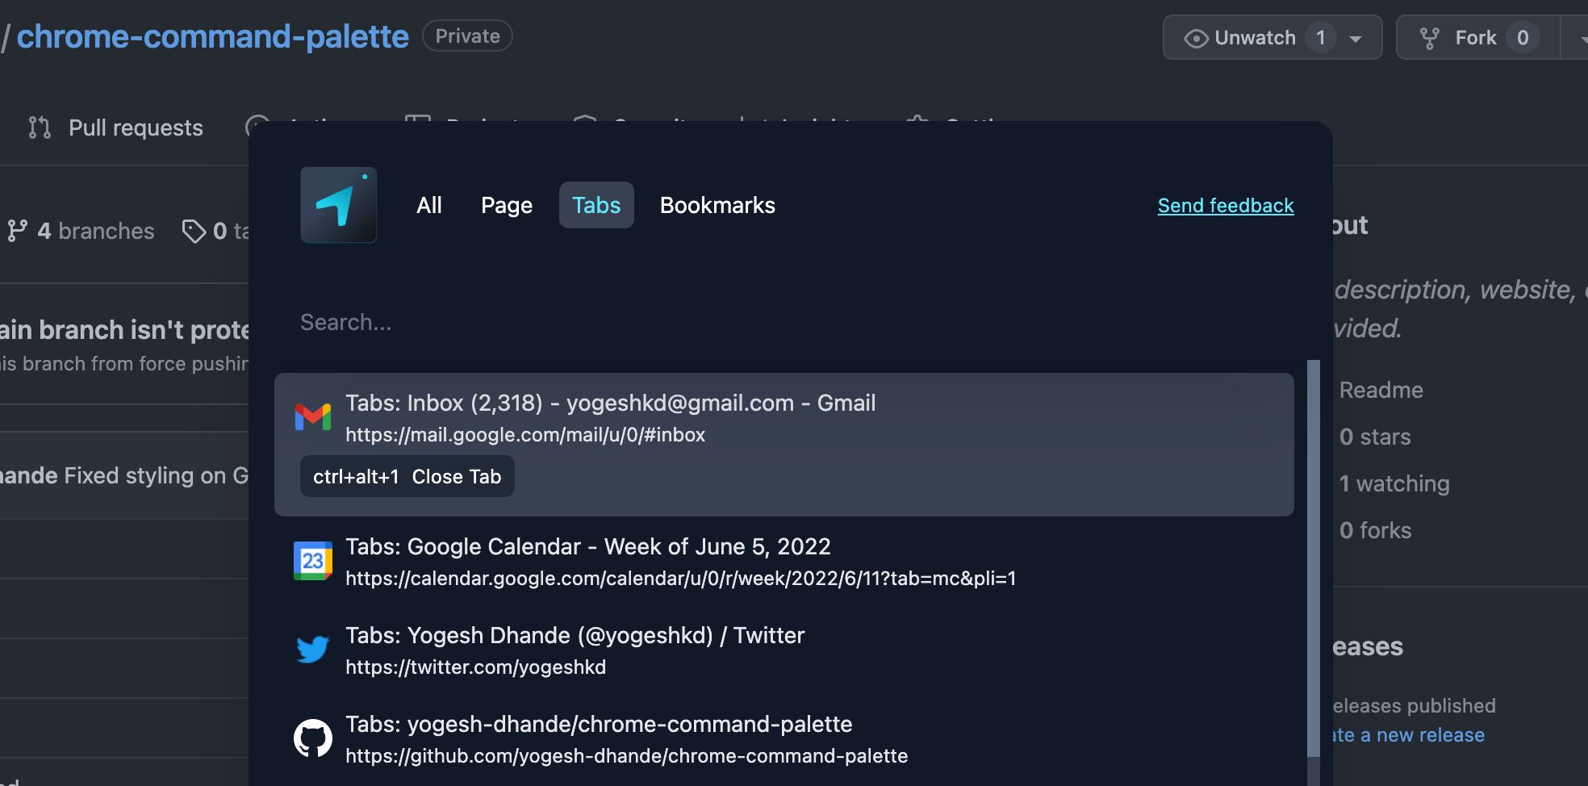
Task: Click the 1 watching link
Action: 1394,483
